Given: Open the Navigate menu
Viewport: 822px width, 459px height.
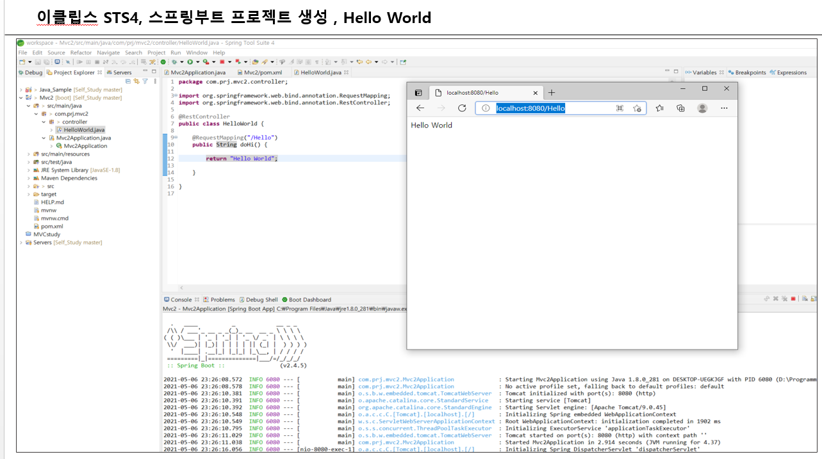Looking at the screenshot, I should (x=108, y=52).
